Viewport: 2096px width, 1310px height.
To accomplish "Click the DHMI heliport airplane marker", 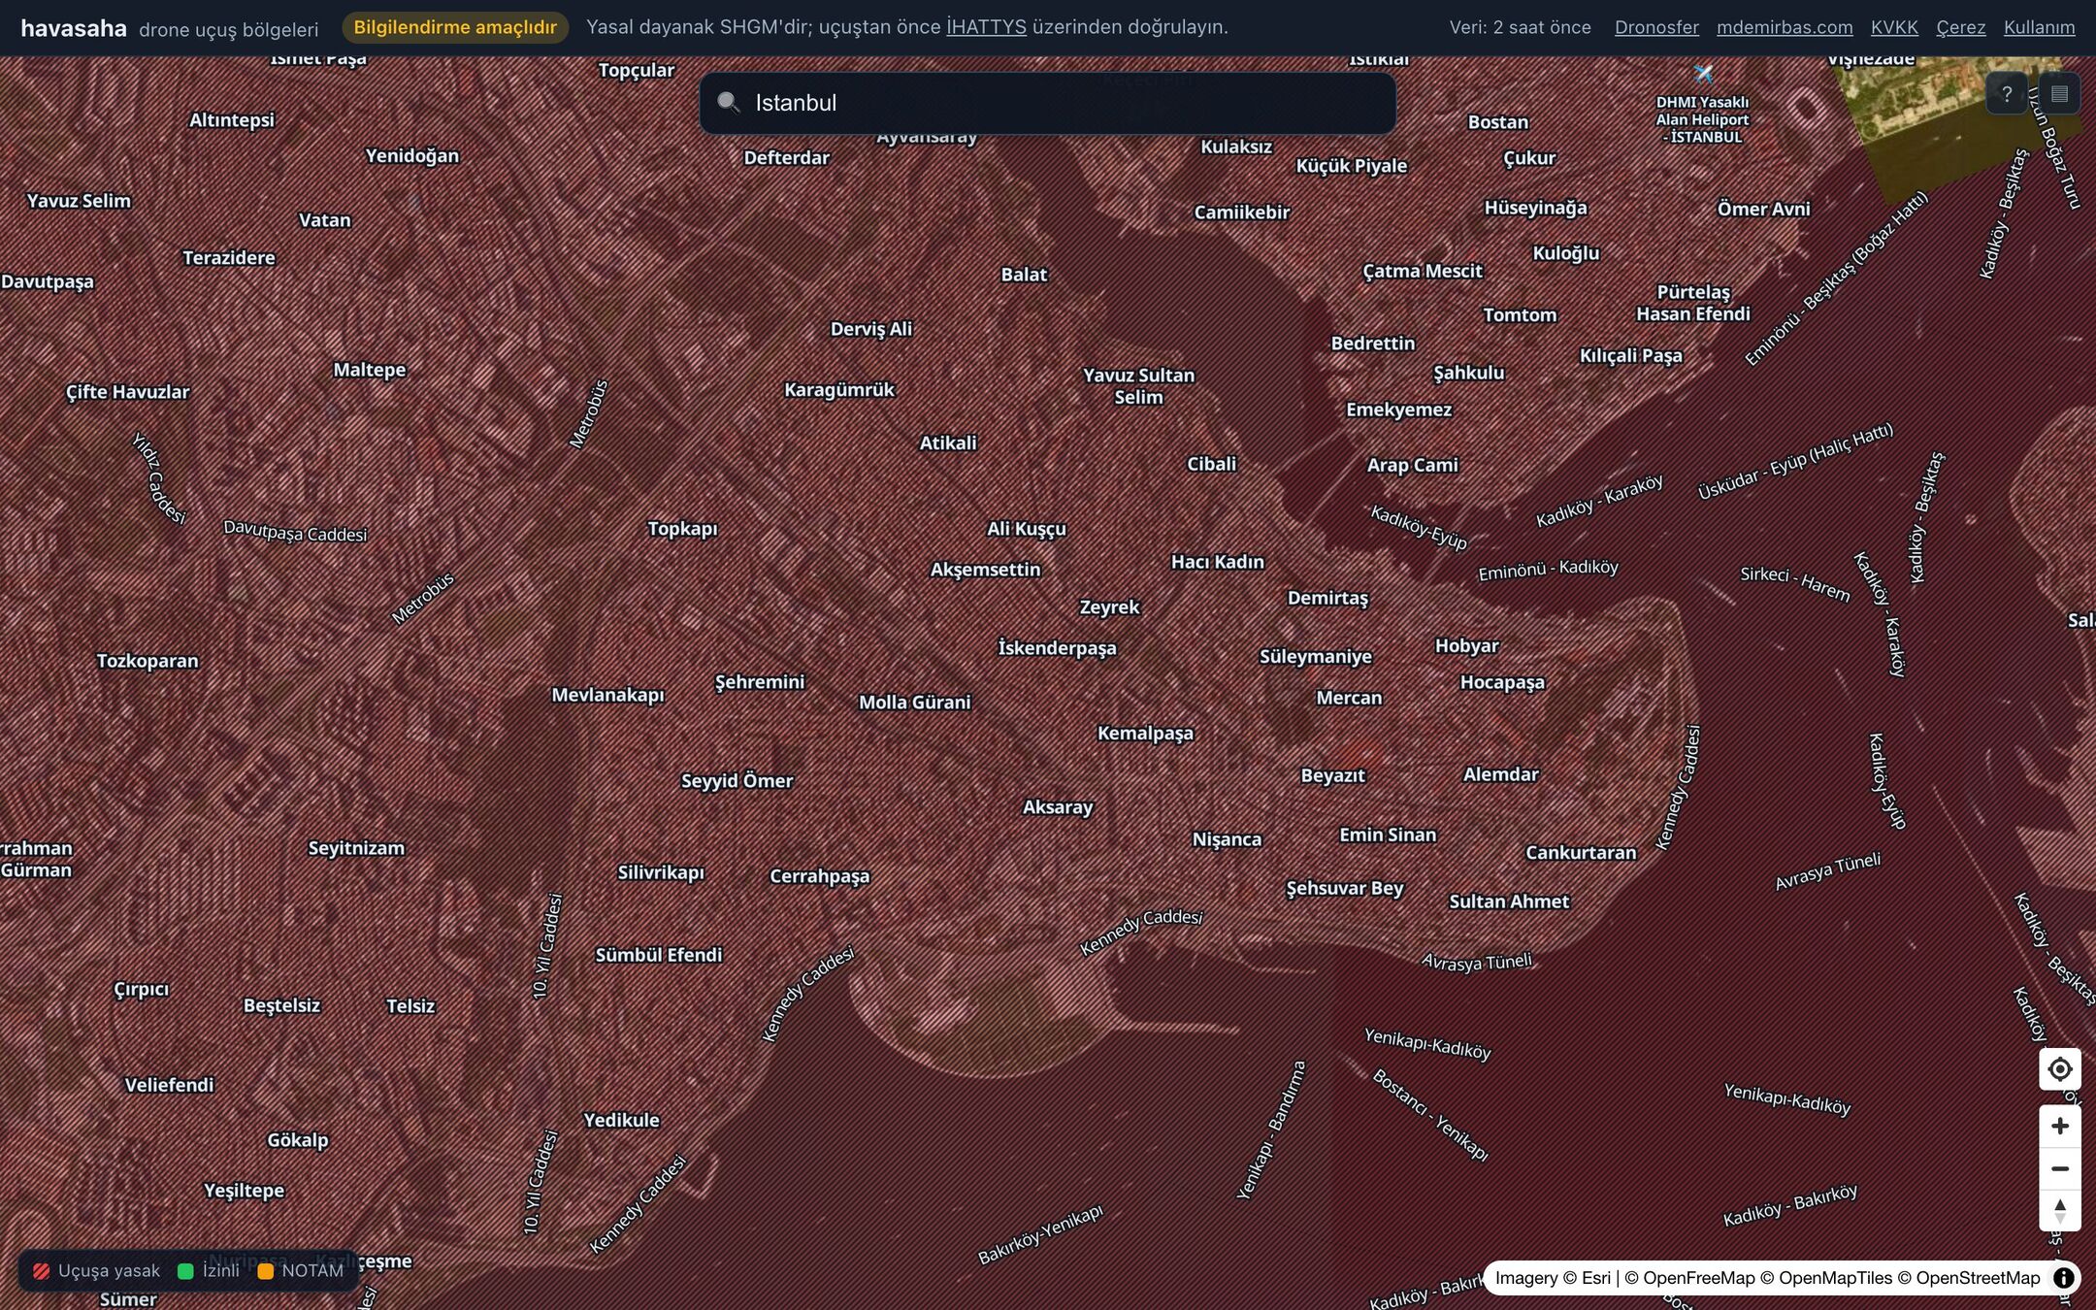I will click(x=1703, y=73).
